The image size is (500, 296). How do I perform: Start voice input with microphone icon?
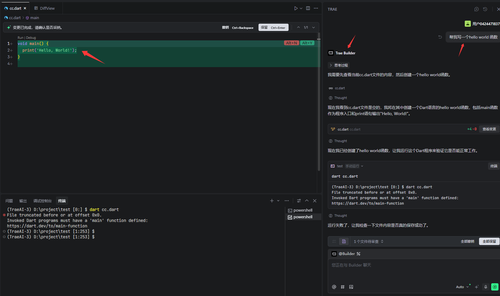tap(485, 287)
